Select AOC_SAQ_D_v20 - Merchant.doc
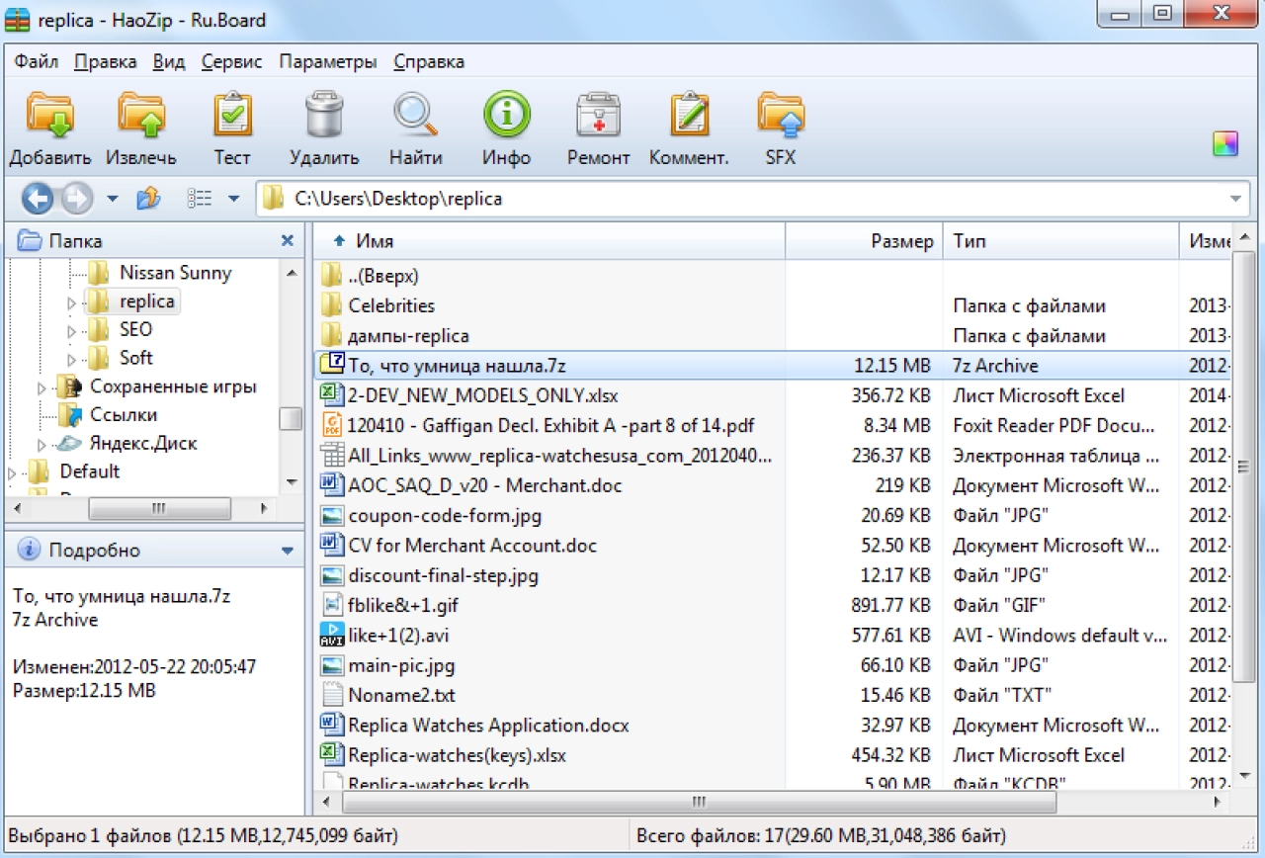This screenshot has height=858, width=1265. click(x=771, y=485)
